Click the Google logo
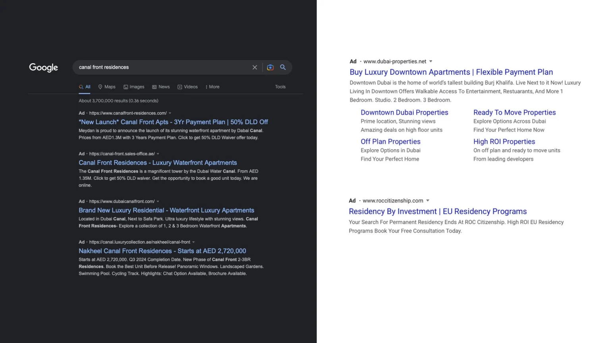Screen dimensions: 610x343 [x=44, y=67]
